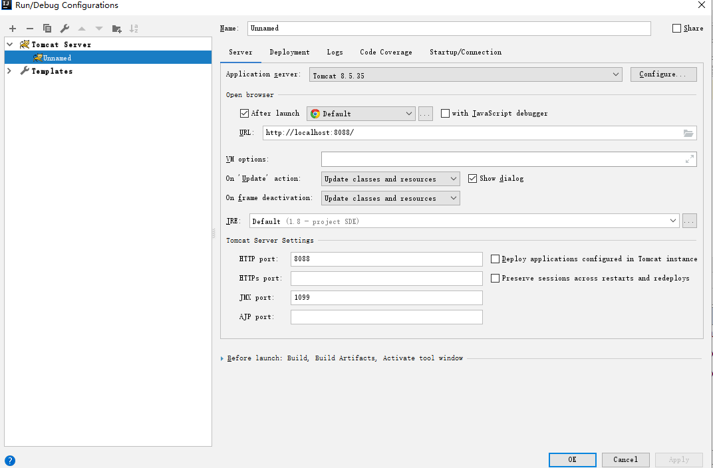Move configuration up arrow

tap(82, 29)
